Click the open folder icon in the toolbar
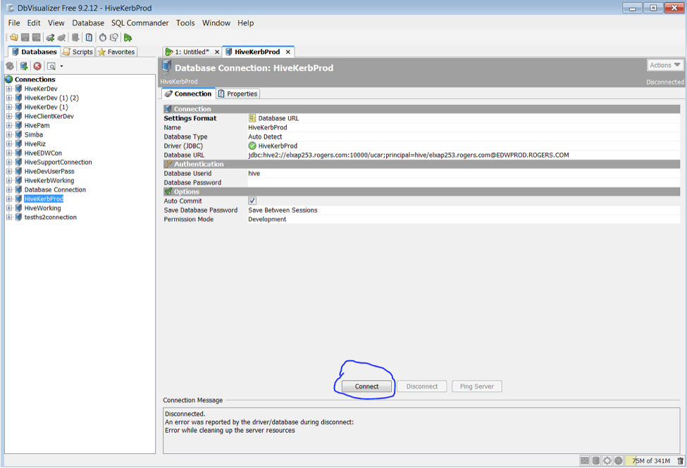 pyautogui.click(x=13, y=37)
